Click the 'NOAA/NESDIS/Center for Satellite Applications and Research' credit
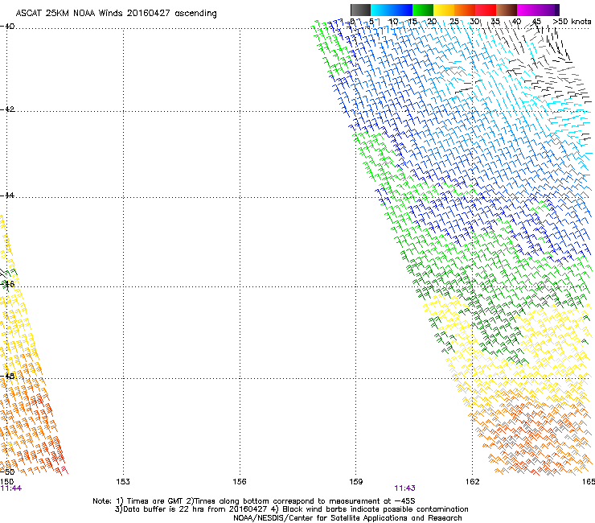Image resolution: width=595 pixels, height=523 pixels. click(x=347, y=518)
